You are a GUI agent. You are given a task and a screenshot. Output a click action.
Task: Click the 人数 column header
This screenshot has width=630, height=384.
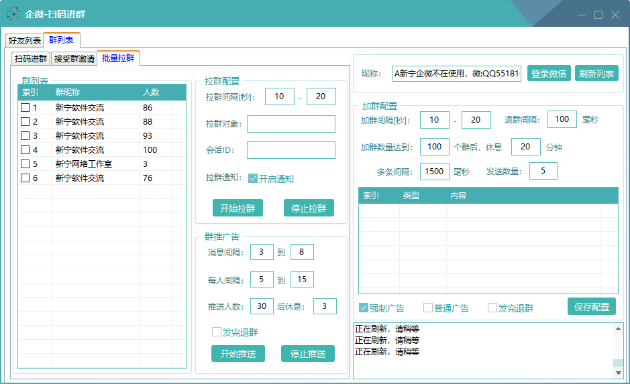click(x=156, y=92)
